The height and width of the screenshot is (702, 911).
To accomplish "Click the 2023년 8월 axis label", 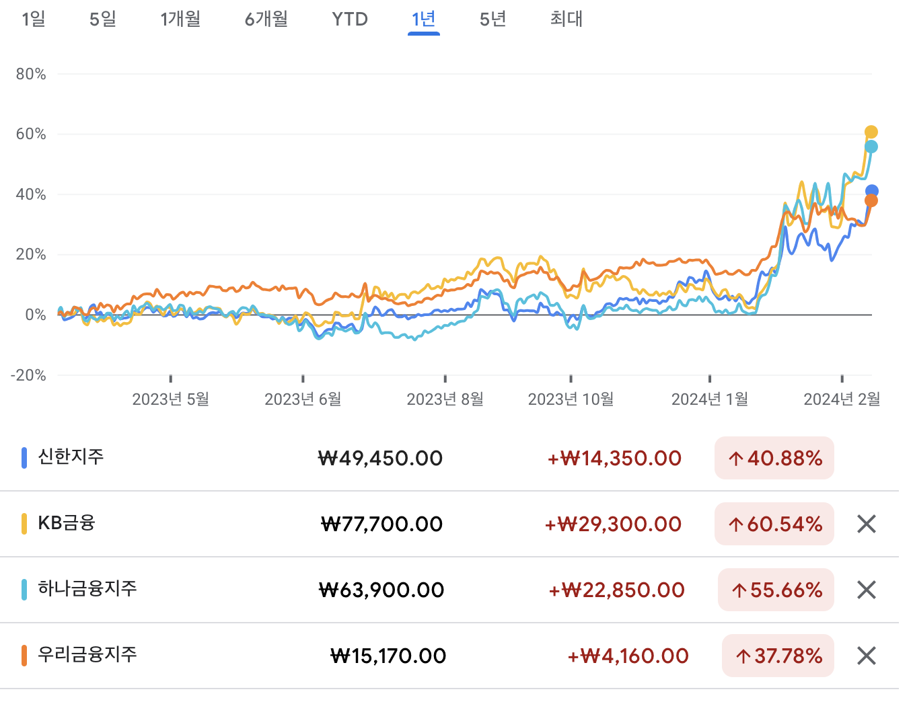I will pos(445,399).
